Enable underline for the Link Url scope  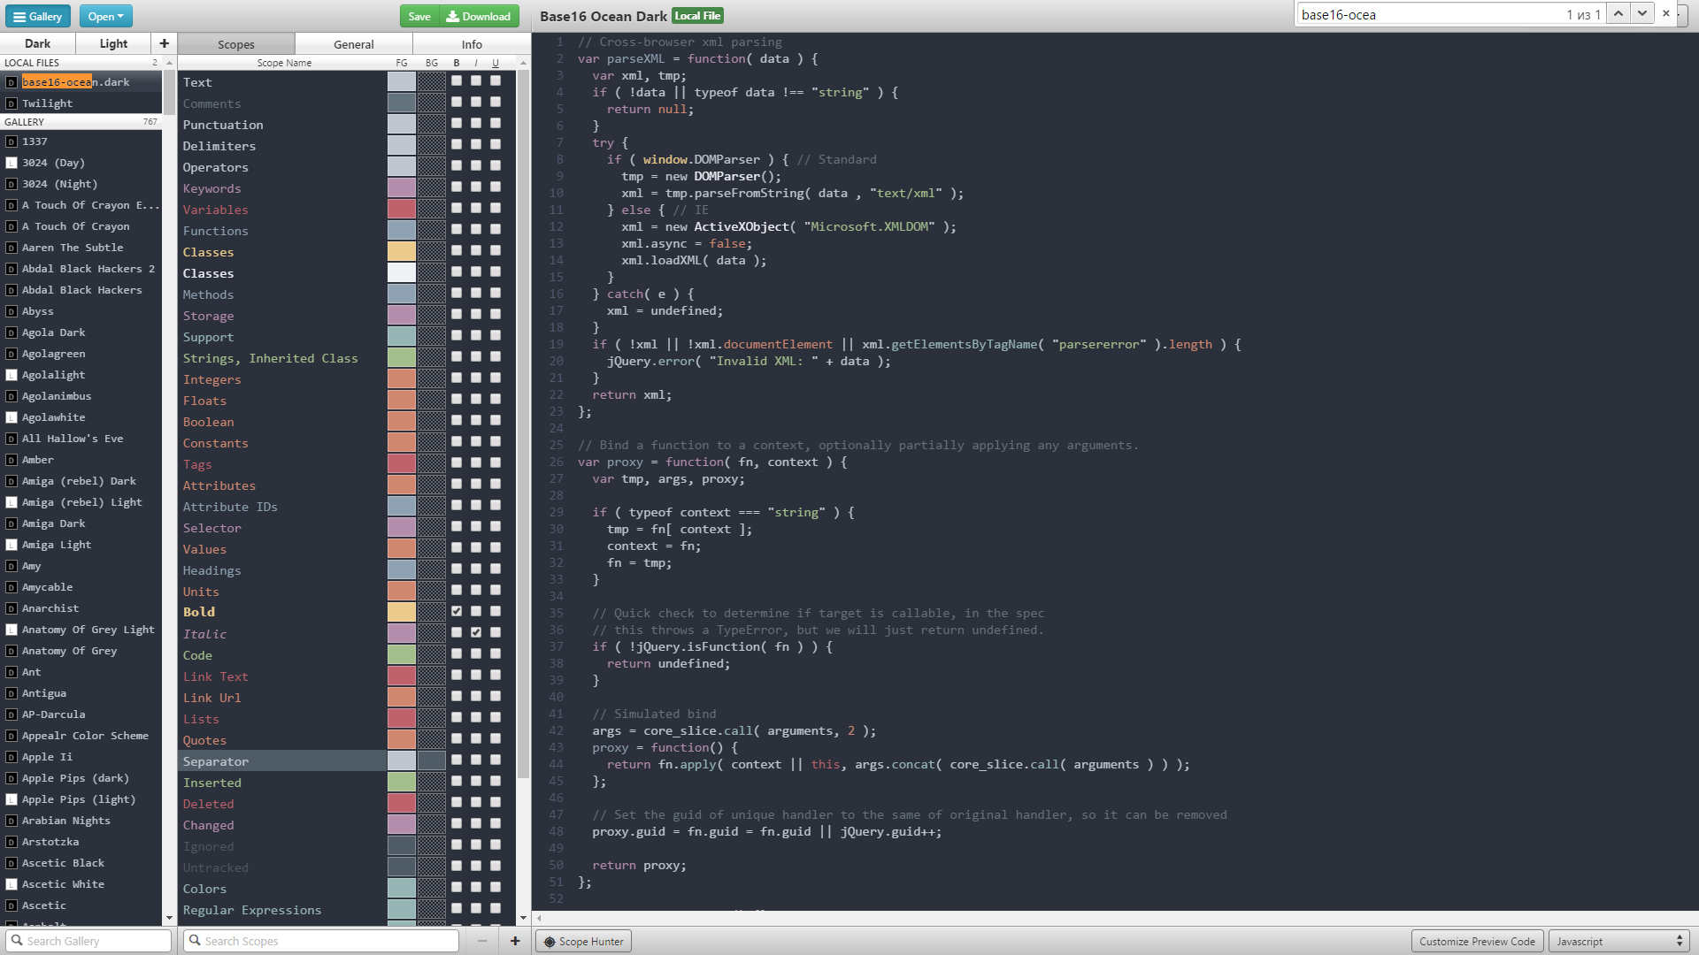pos(496,696)
